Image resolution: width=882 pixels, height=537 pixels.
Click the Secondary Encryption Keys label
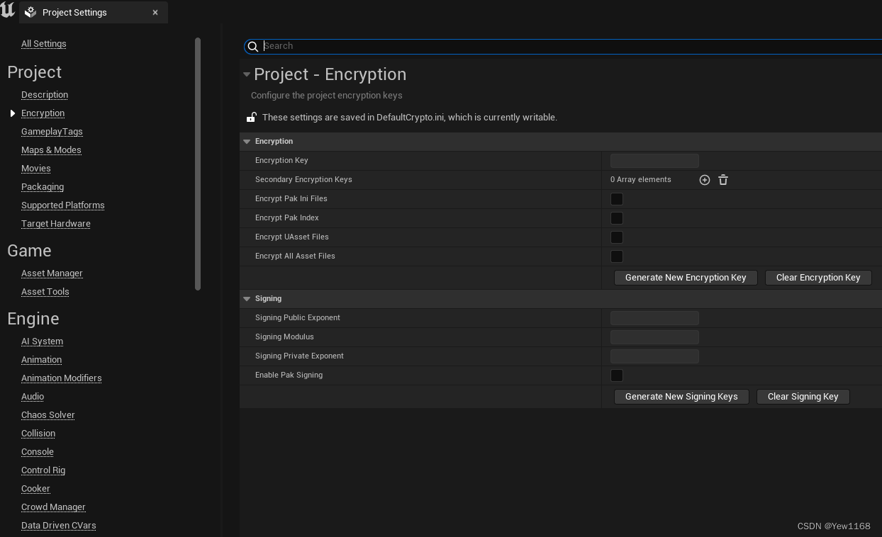303,180
